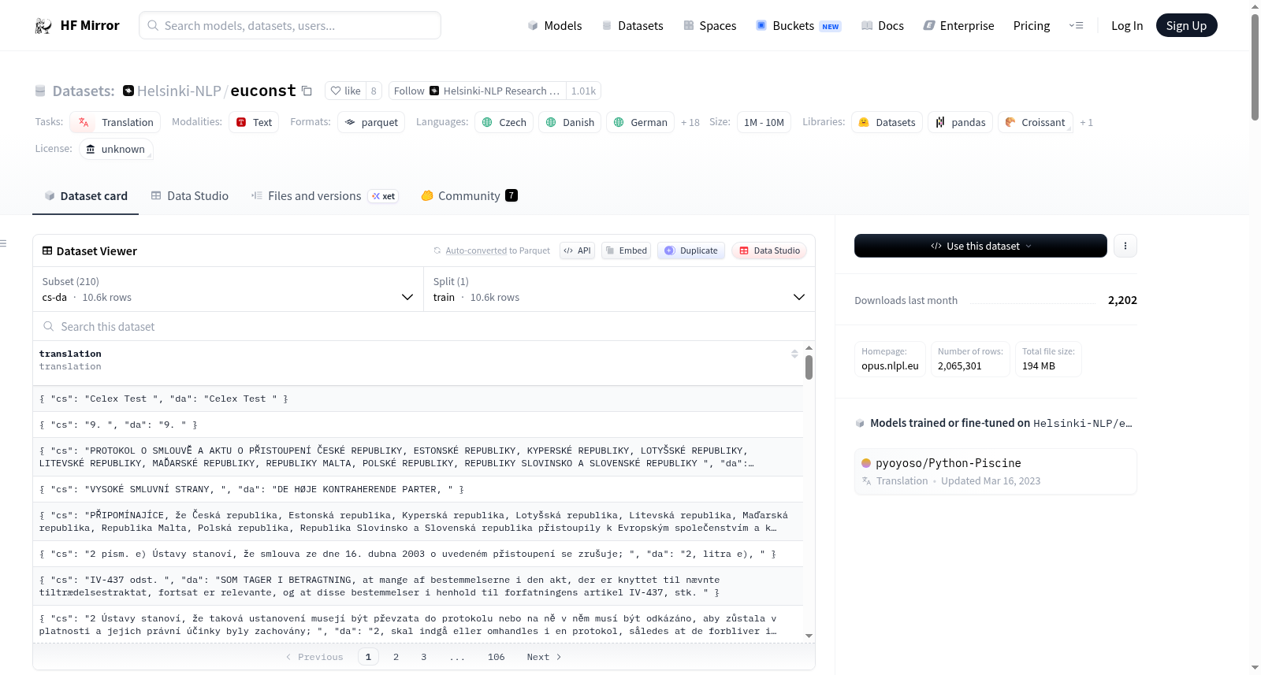Image resolution: width=1261 pixels, height=675 pixels.
Task: Click the follower count 1.01k
Action: (x=584, y=91)
